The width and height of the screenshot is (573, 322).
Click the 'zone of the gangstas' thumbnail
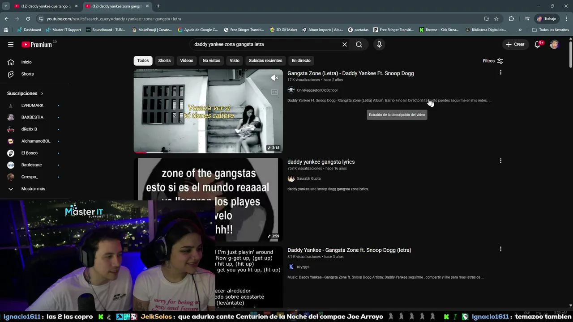point(208,199)
